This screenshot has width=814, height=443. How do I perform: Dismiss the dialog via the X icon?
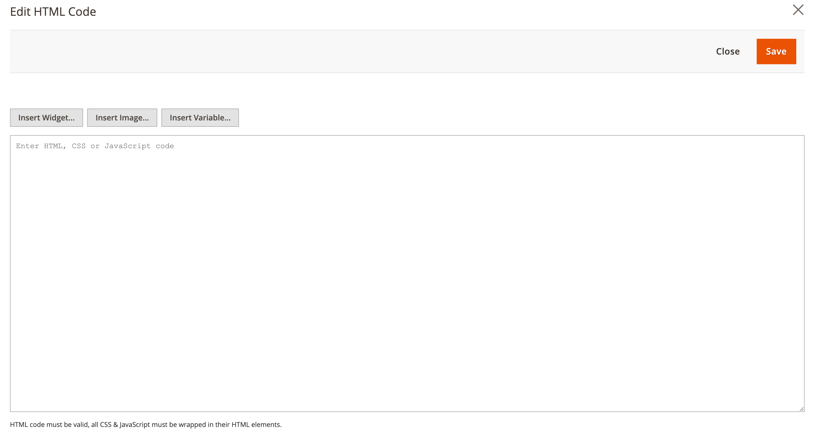798,10
